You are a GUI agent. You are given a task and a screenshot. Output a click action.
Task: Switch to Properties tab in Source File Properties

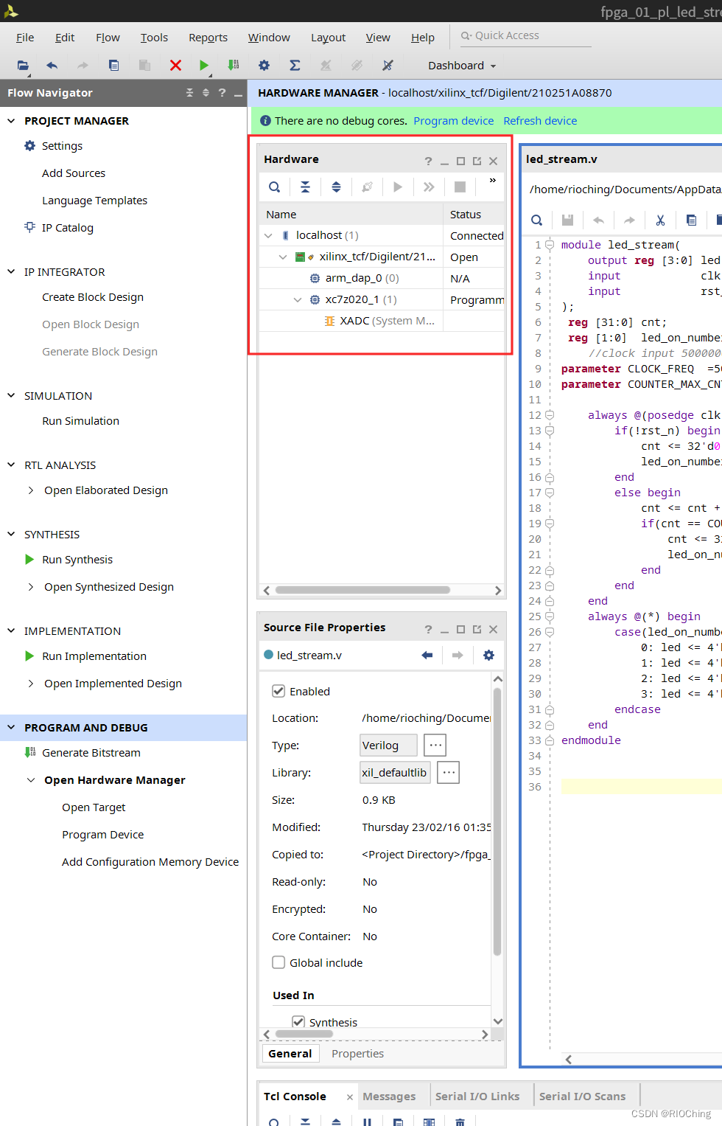[357, 1054]
